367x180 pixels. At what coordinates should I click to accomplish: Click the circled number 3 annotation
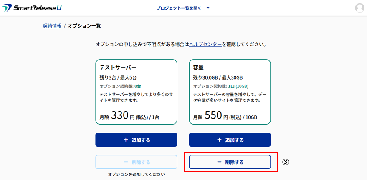coord(286,162)
